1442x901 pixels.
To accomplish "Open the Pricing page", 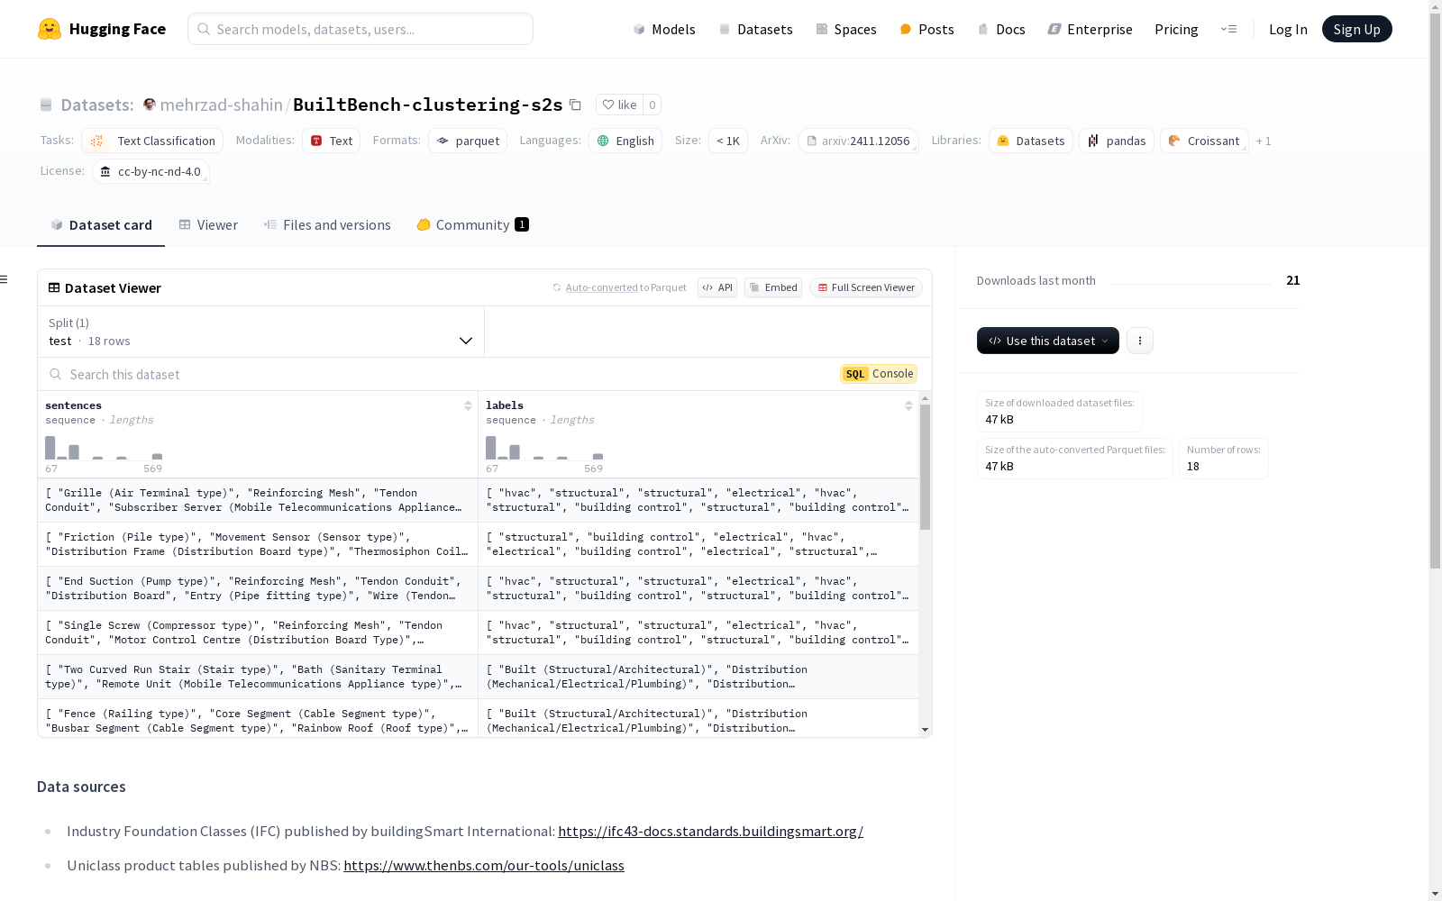I will point(1176,29).
